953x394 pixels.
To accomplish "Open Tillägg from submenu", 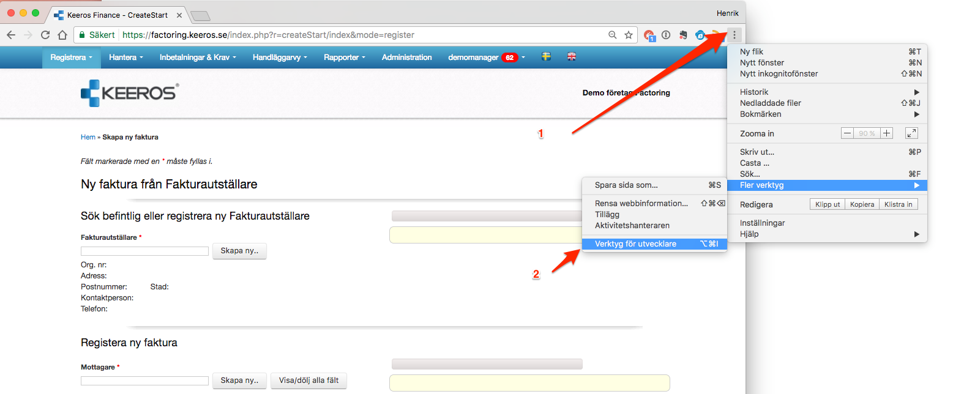I will click(654, 214).
